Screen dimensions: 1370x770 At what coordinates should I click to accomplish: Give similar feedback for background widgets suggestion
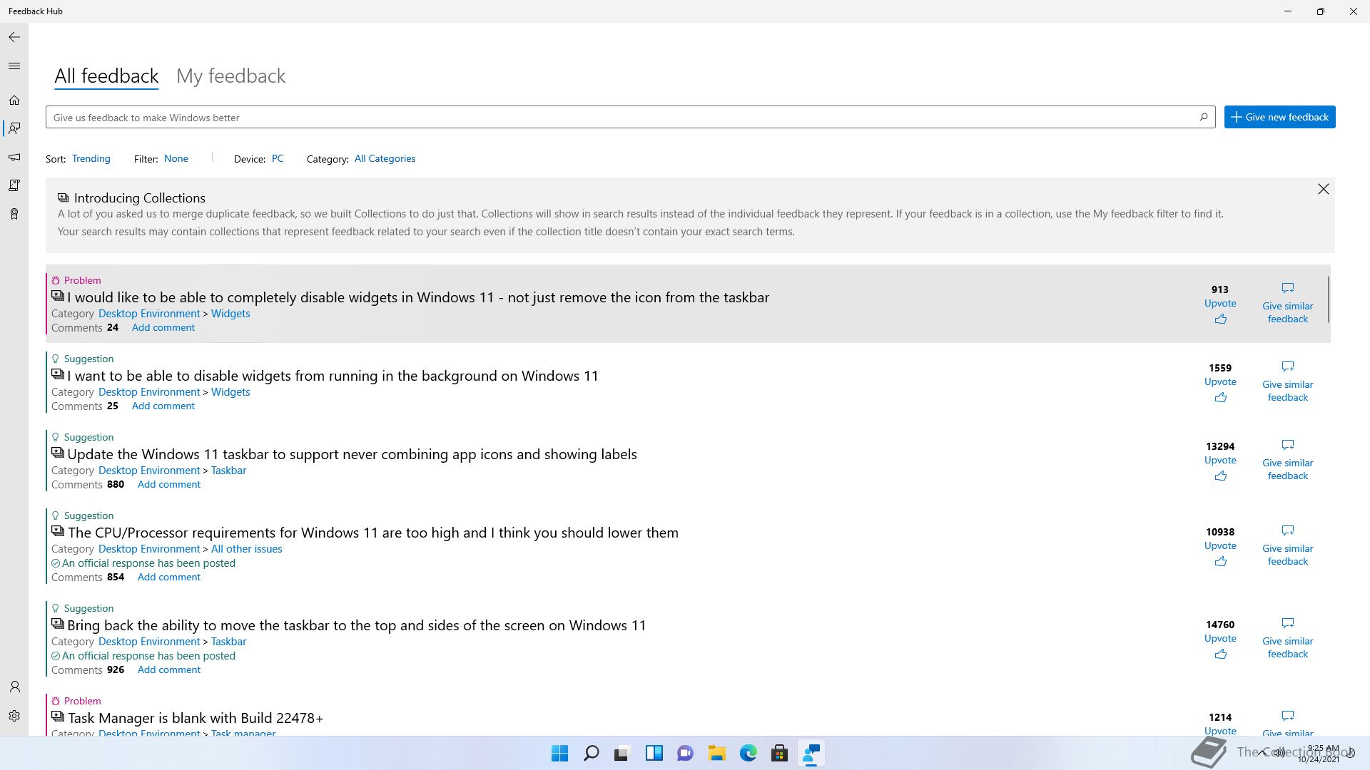[x=1288, y=382]
